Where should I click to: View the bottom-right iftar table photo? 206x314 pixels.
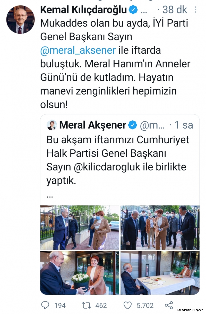[x=160, y=273]
